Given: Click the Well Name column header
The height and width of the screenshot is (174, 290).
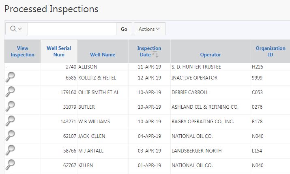Looking at the screenshot, I should (103, 55).
